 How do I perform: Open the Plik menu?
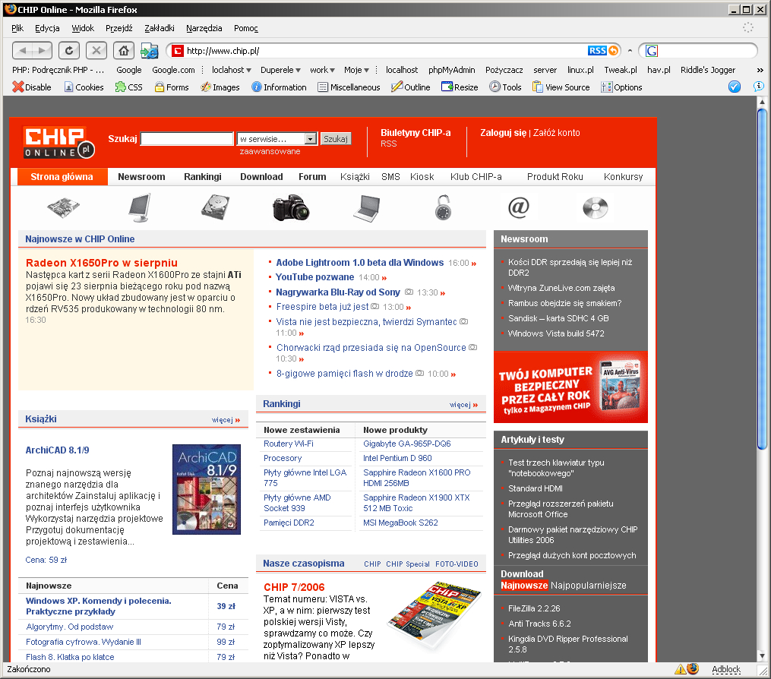(17, 28)
